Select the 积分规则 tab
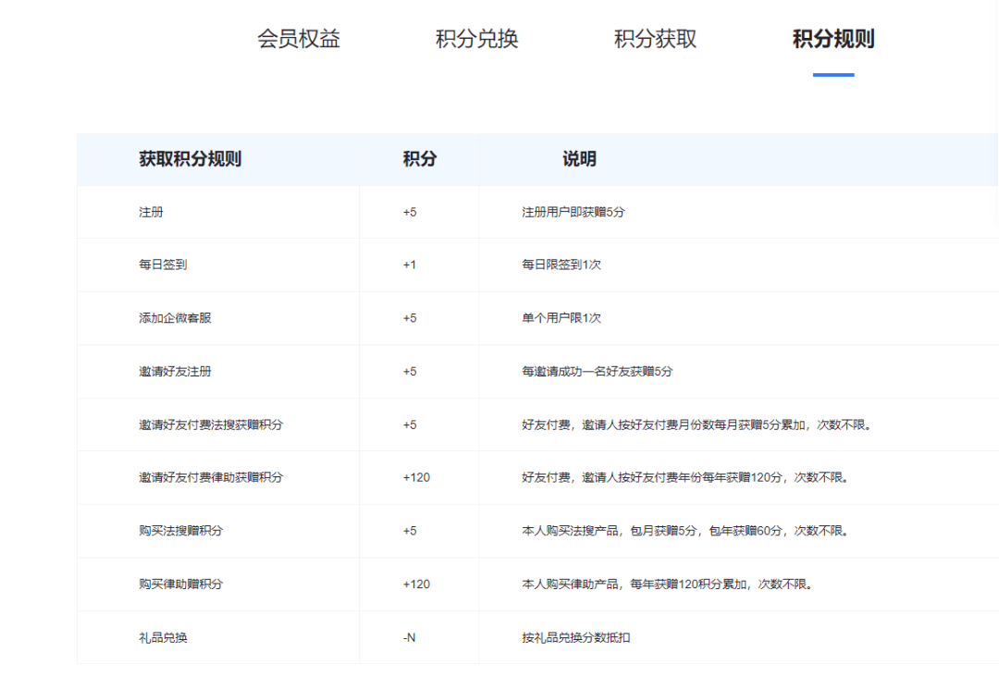This screenshot has height=677, width=999. 833,39
